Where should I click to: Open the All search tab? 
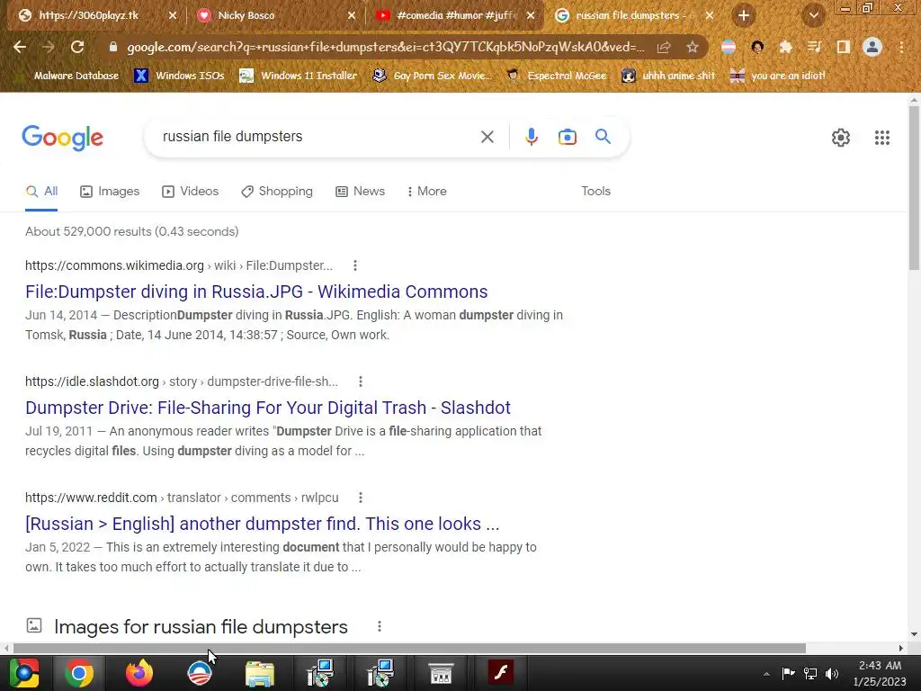[41, 192]
